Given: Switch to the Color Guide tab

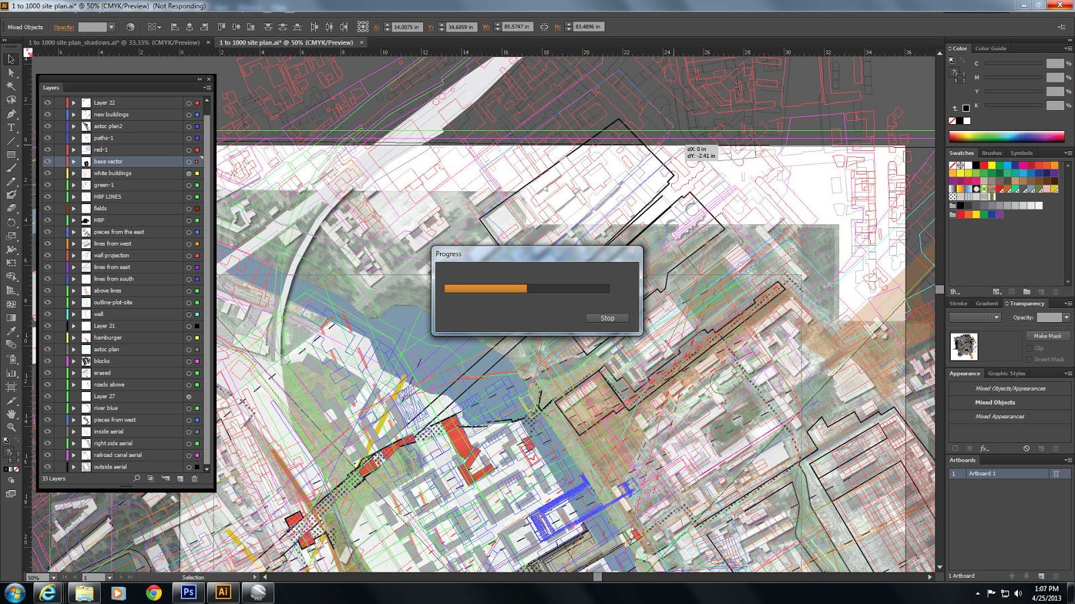Looking at the screenshot, I should 990,48.
